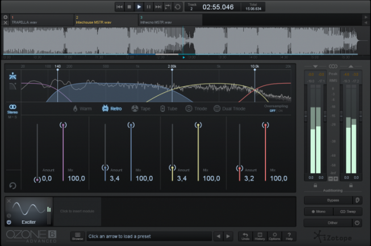
Task: Click the Stereo channel mode icon
Action: [x=12, y=106]
